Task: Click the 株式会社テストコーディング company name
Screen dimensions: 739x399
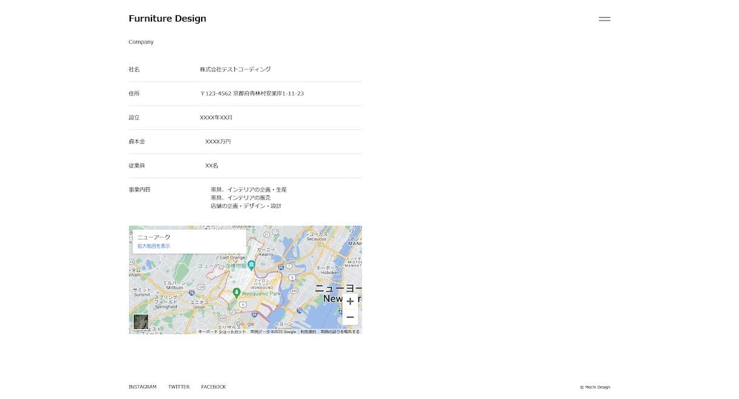Action: coord(235,70)
